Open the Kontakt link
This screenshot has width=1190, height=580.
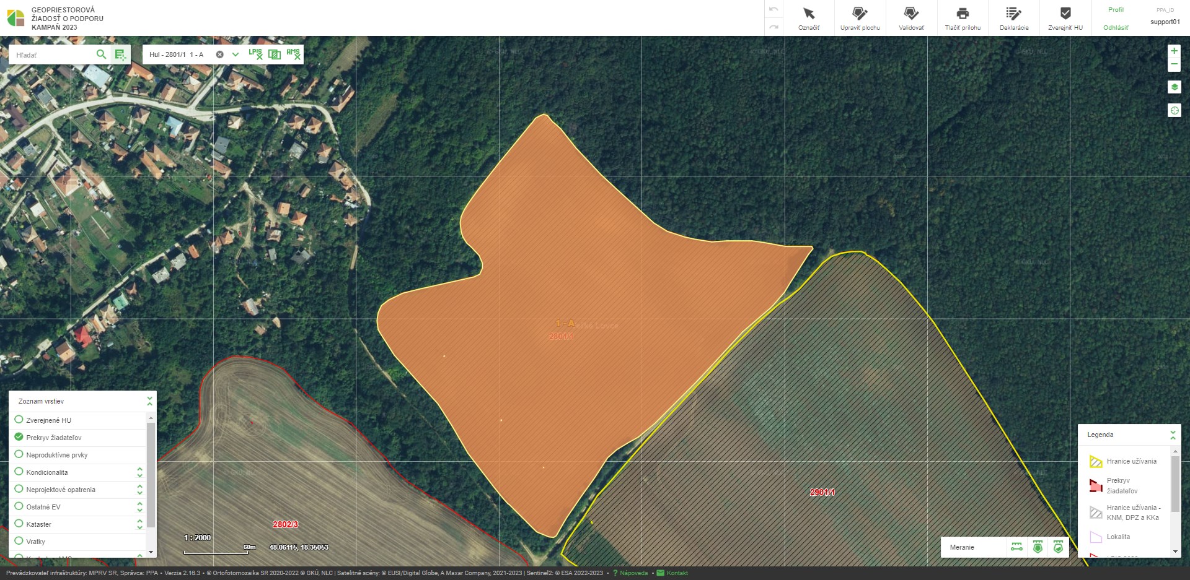click(677, 573)
